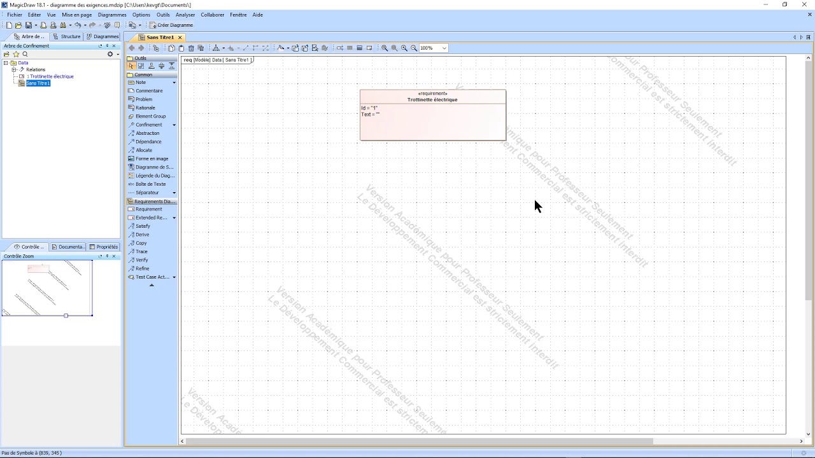Image resolution: width=815 pixels, height=458 pixels.
Task: Open the Analyser menu
Action: (x=185, y=15)
